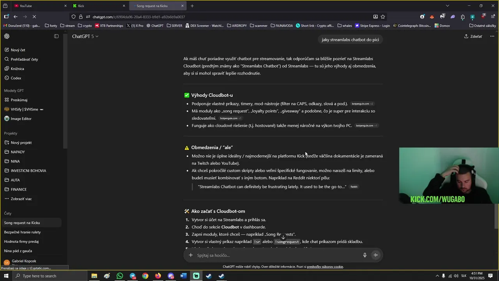The width and height of the screenshot is (499, 281).
Task: Open XTB Partnerships bookmark
Action: pos(109,26)
